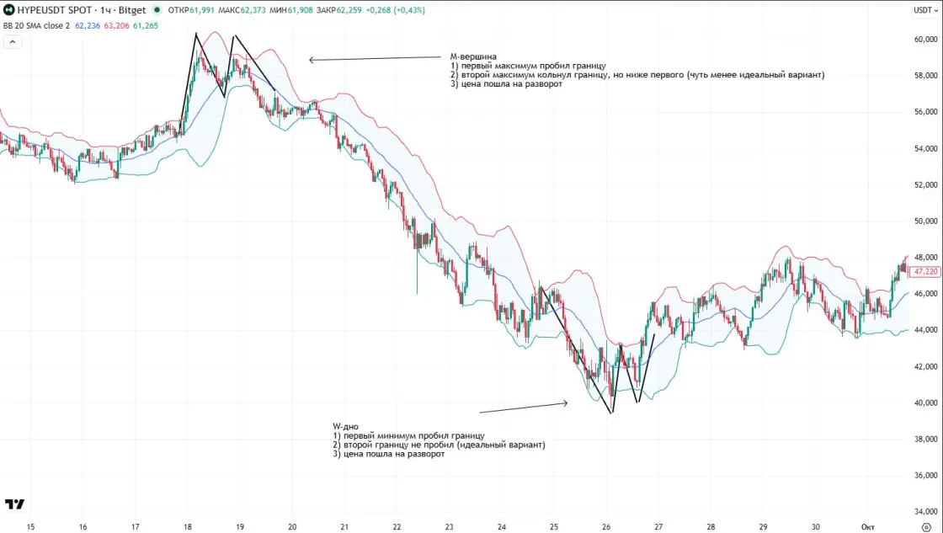Click the Окт month label on time axis
This screenshot has width=943, height=533.
tap(868, 527)
